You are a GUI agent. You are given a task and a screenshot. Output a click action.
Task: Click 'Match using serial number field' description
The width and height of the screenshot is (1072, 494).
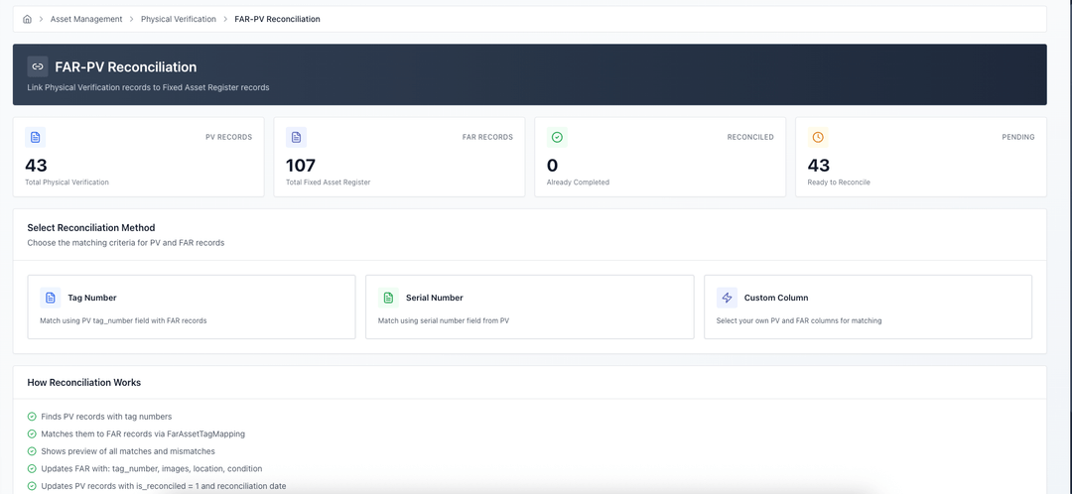[444, 320]
